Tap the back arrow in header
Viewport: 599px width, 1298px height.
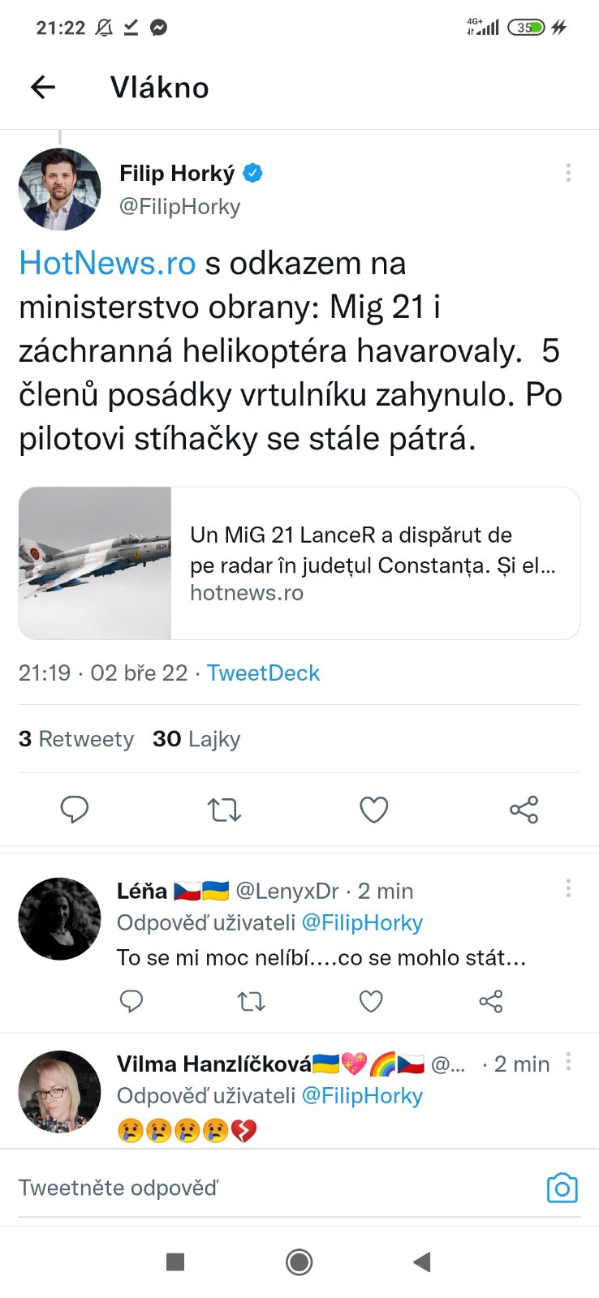43,87
